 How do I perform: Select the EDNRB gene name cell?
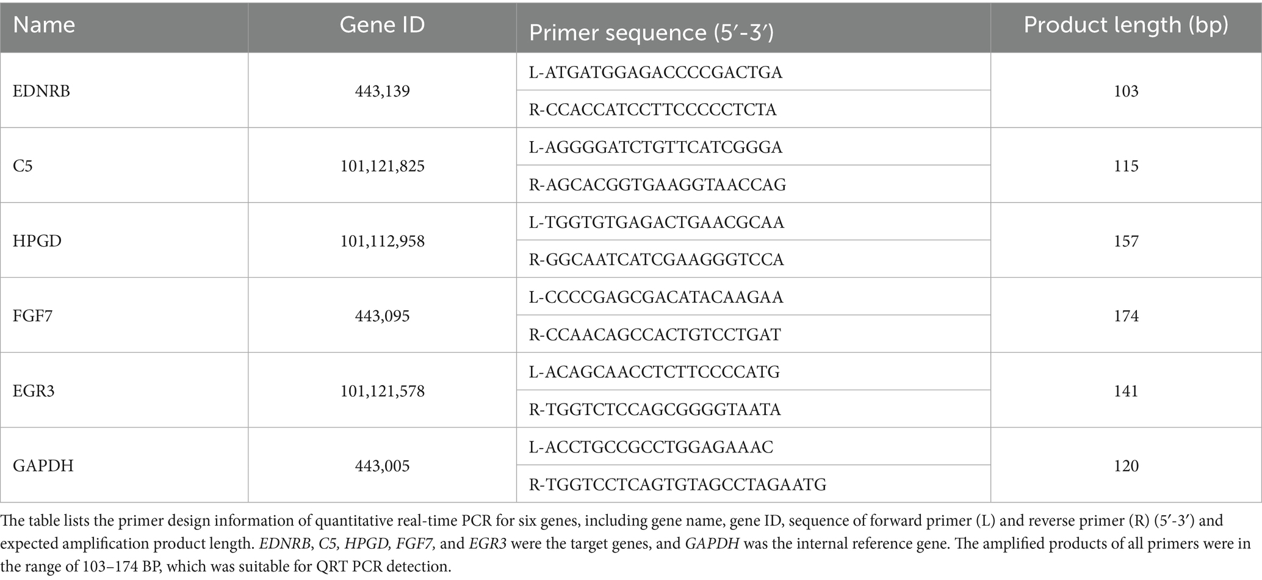41,91
